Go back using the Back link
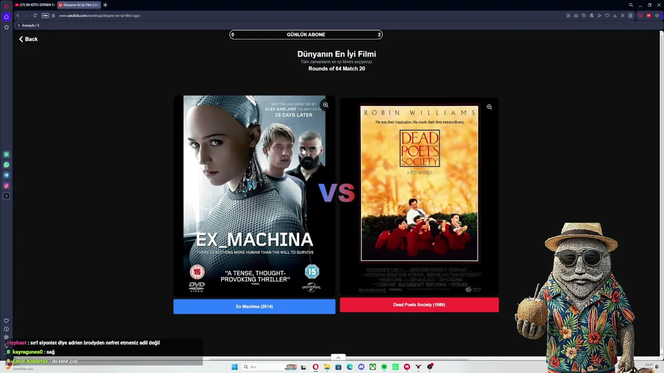This screenshot has height=373, width=664. tap(29, 39)
